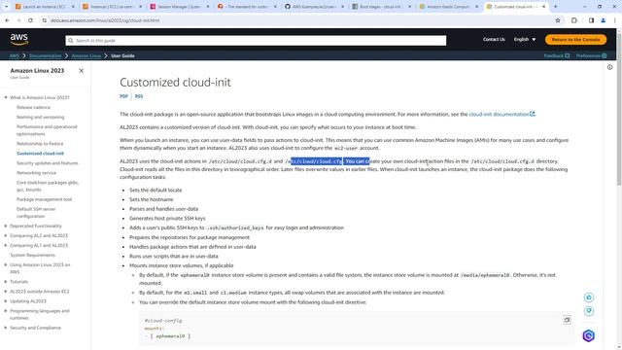Open Relationship to Fedora in sidebar
This screenshot has height=350, width=622.
[40, 144]
